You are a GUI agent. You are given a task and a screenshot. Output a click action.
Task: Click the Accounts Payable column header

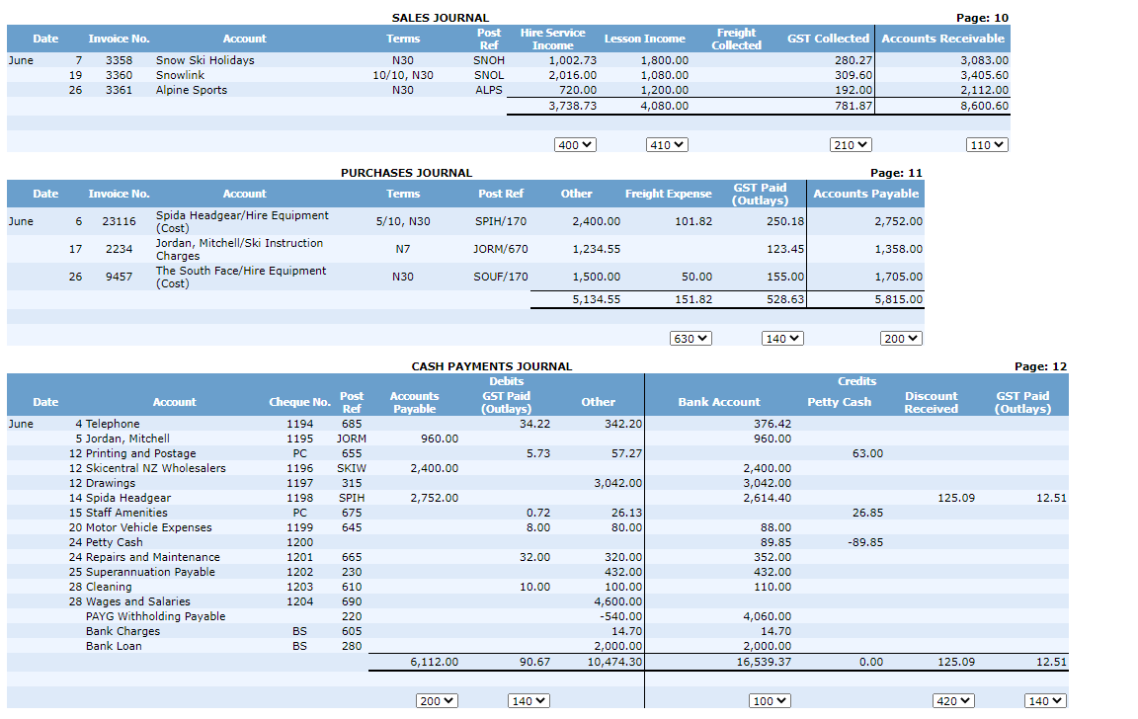point(865,194)
